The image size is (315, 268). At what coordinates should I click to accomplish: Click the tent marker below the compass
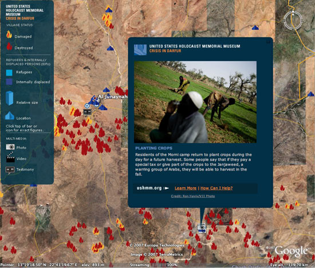tap(255, 28)
